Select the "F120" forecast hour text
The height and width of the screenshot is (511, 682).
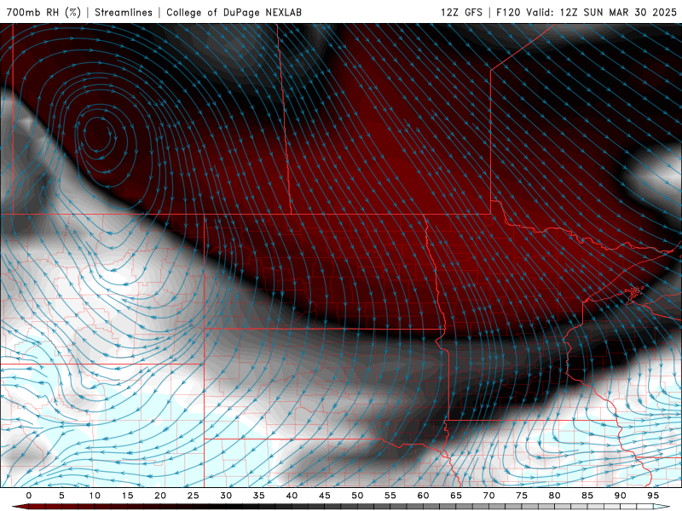click(508, 12)
